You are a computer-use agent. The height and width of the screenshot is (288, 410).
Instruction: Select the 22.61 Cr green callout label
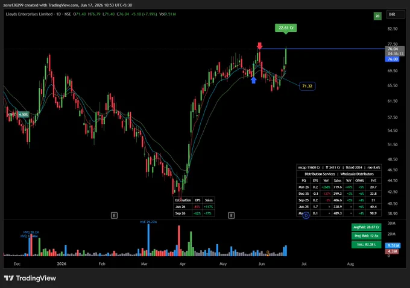click(x=286, y=28)
